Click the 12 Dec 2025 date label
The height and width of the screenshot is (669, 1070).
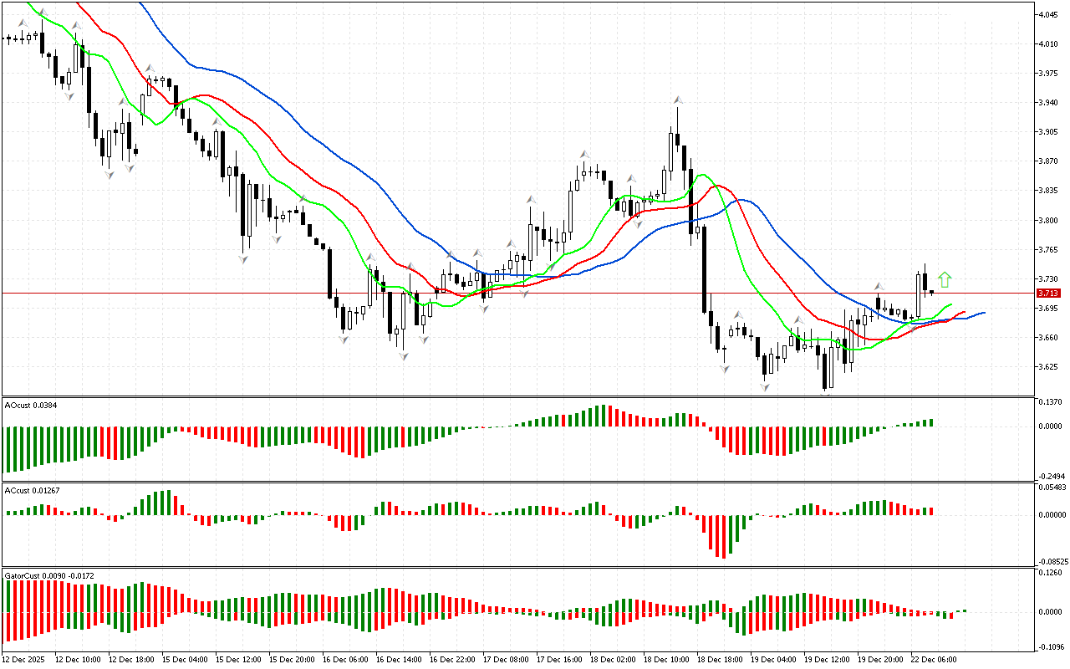[25, 660]
